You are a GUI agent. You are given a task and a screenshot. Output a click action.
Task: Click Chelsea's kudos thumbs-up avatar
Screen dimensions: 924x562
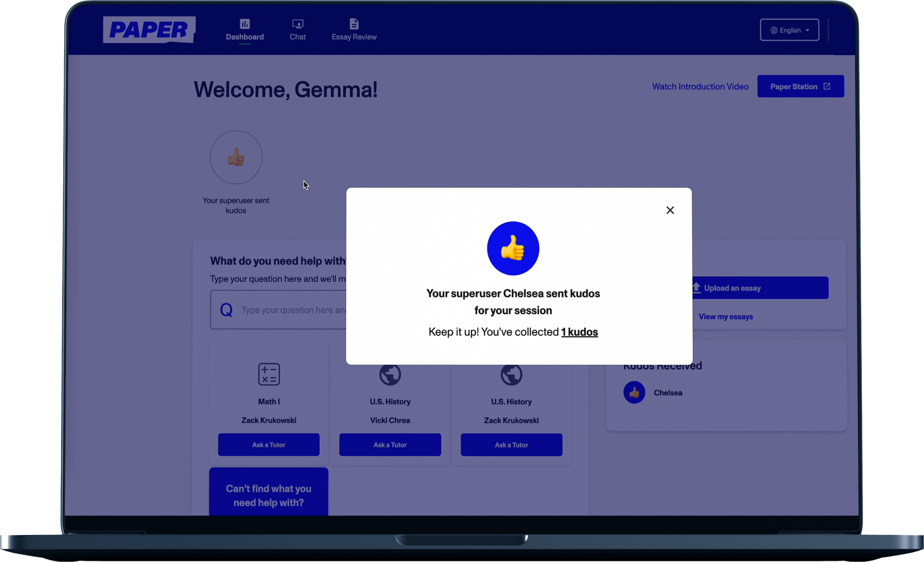[x=634, y=393]
